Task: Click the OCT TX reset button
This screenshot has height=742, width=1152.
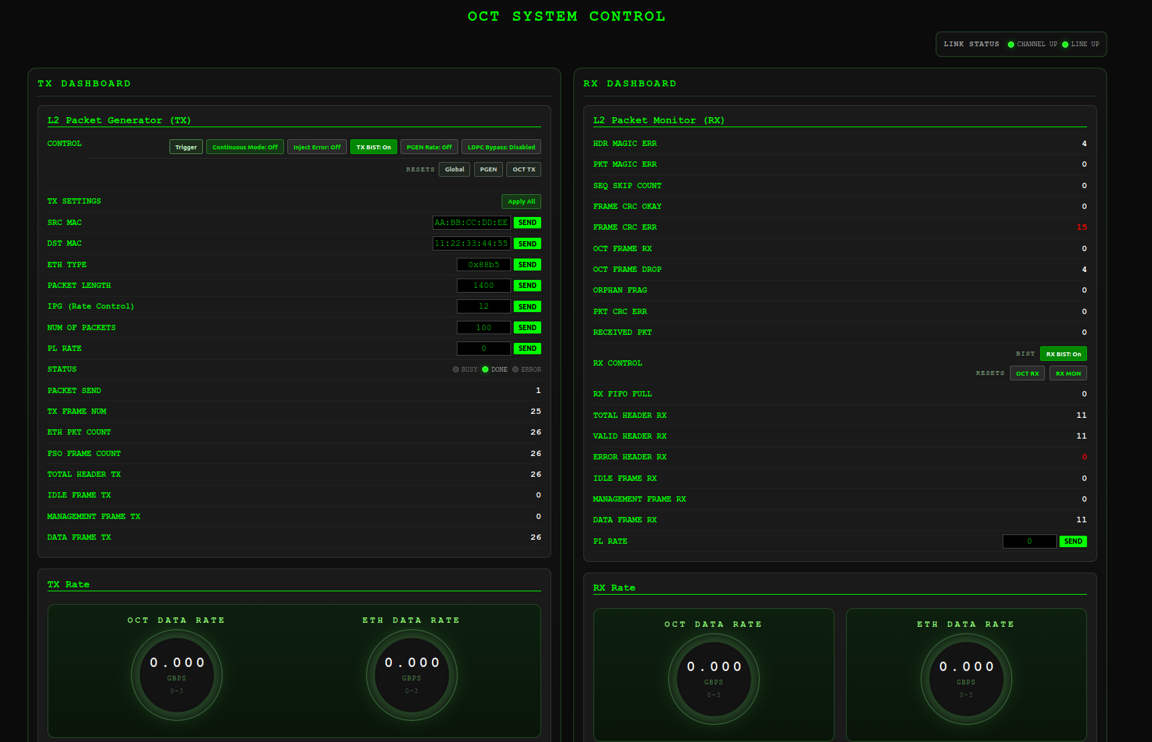Action: click(524, 169)
